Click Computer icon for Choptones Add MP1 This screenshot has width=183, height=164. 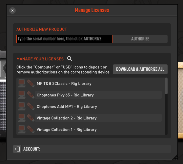22,106
